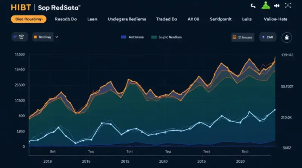Select the Resodt Do tab
Screen dimensions: 302x168
click(x=66, y=19)
